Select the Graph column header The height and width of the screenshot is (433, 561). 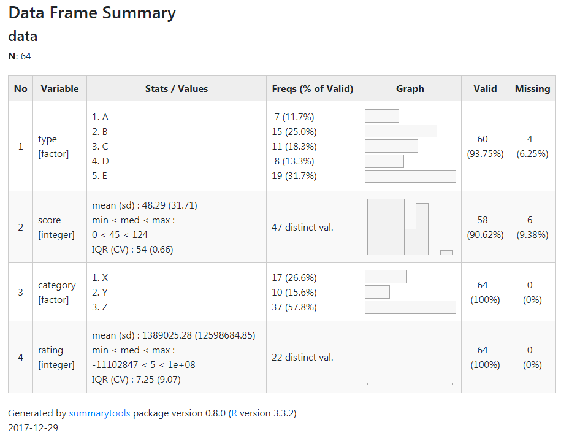click(x=410, y=88)
